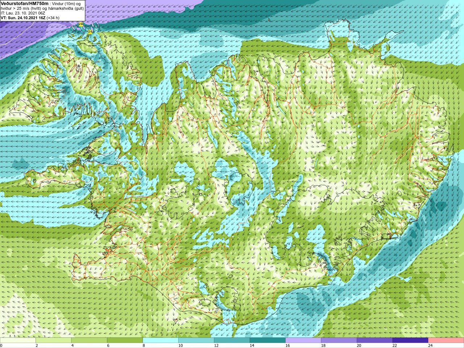Pick the palest 0–2 m/s color swatch
This screenshot has width=464, height=348.
point(18,340)
